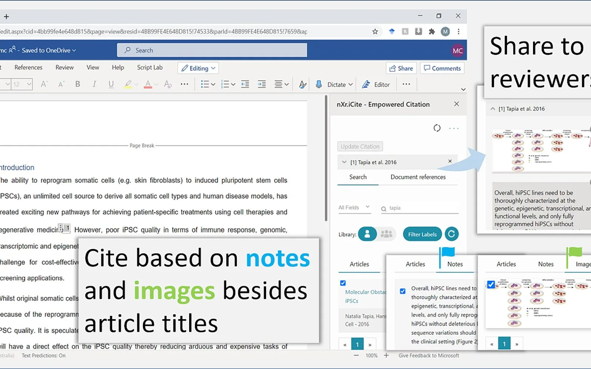
Task: Open the Comments button
Action: click(x=442, y=68)
